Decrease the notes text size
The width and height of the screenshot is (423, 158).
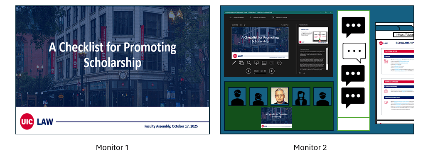[304, 73]
